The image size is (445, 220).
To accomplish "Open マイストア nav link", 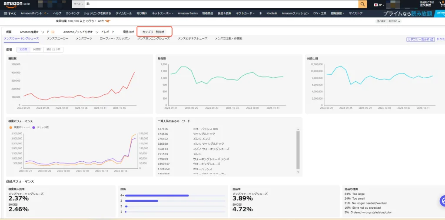I will tap(355, 13).
